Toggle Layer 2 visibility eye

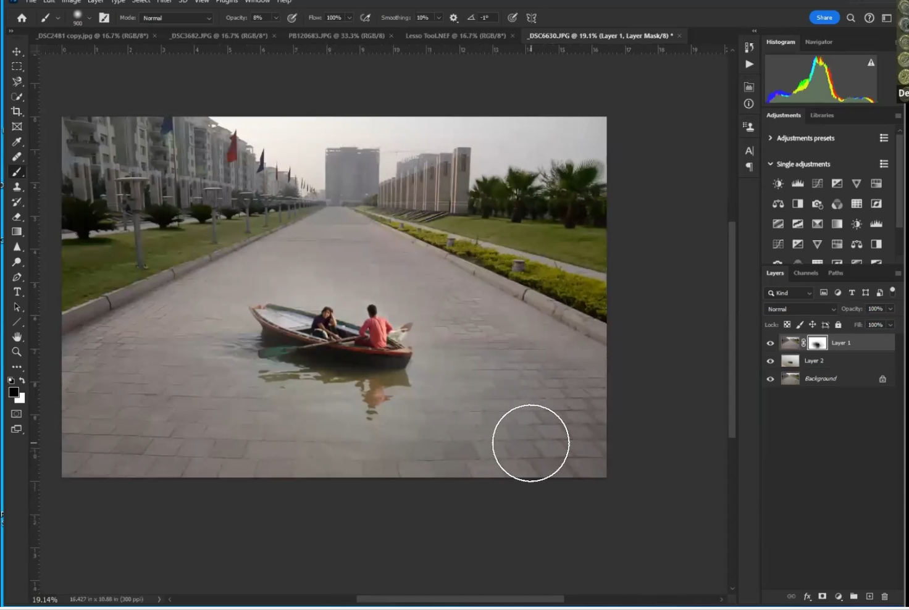[x=770, y=361]
